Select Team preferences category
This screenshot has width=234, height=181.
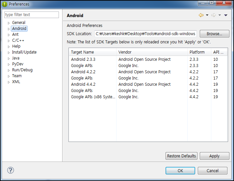(17, 76)
